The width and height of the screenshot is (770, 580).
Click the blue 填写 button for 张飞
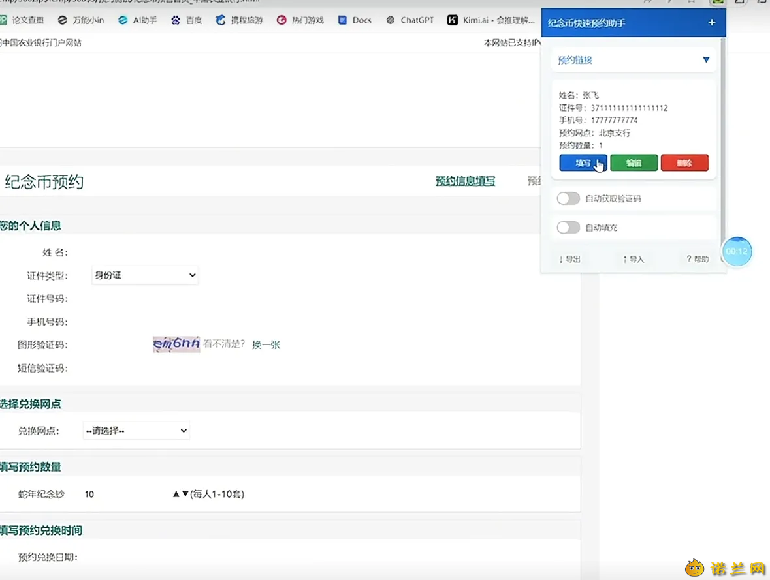pyautogui.click(x=583, y=163)
